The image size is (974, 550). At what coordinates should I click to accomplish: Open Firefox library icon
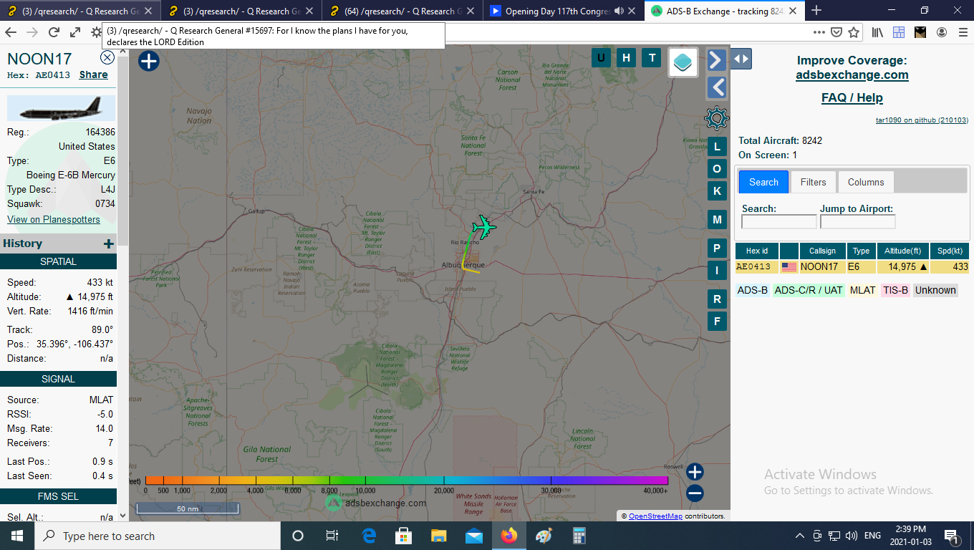coord(877,32)
